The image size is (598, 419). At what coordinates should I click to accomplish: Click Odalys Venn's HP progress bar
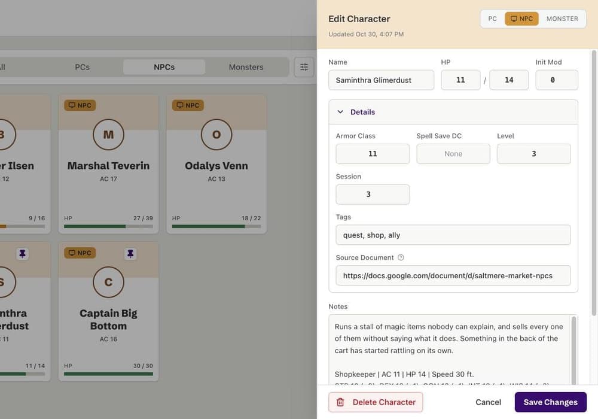tap(216, 226)
